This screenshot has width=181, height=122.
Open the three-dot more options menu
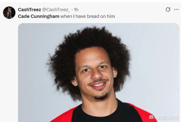176,10
